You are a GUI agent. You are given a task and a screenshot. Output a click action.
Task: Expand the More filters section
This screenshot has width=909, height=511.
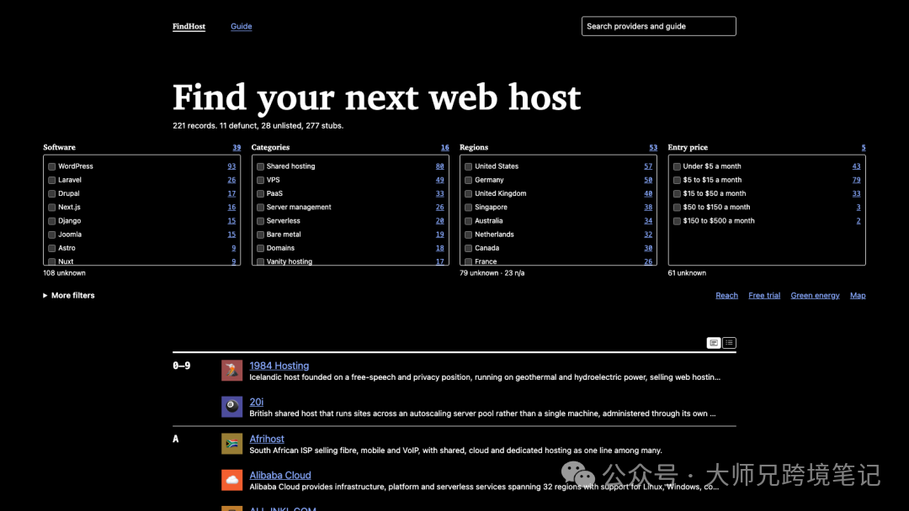click(x=68, y=295)
